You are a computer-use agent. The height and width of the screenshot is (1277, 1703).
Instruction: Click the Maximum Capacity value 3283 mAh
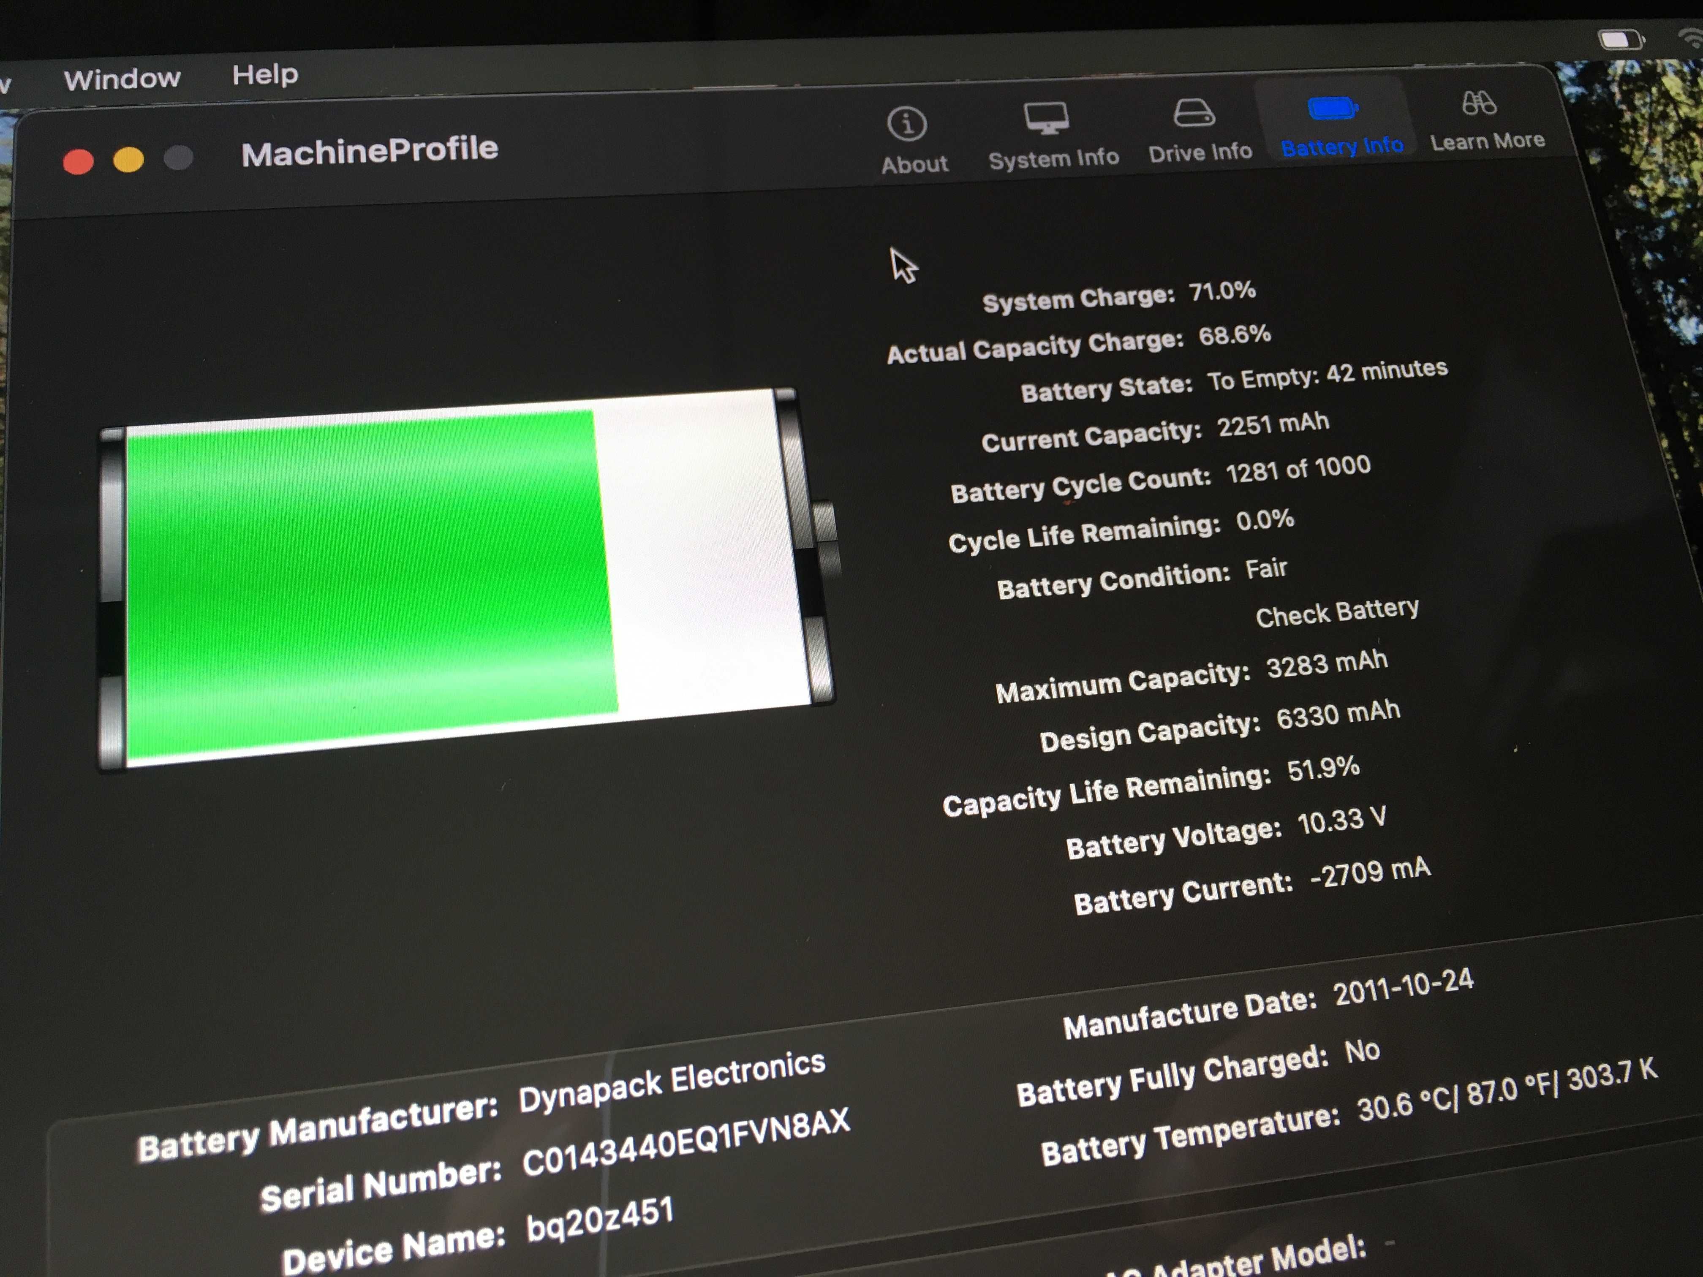[1327, 663]
